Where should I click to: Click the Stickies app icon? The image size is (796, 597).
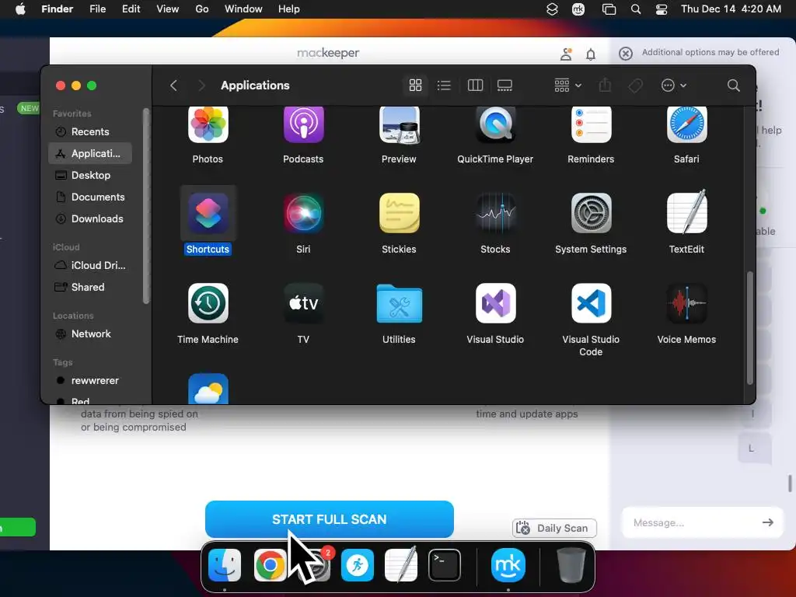coord(399,213)
